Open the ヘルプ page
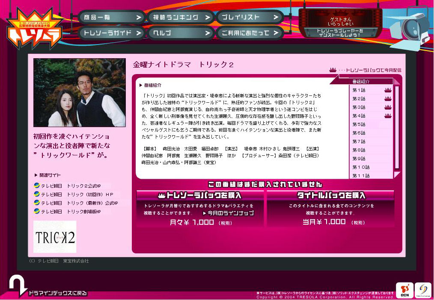The height and width of the screenshot is (300, 434). (180, 33)
